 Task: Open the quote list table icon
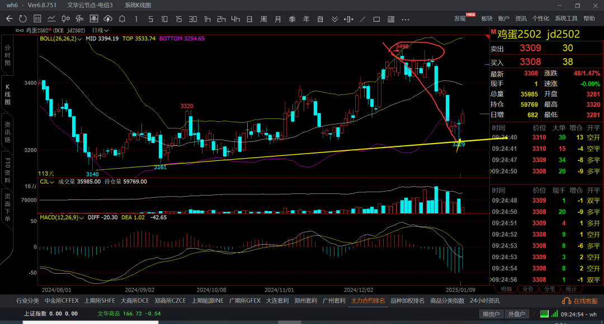click(x=38, y=18)
